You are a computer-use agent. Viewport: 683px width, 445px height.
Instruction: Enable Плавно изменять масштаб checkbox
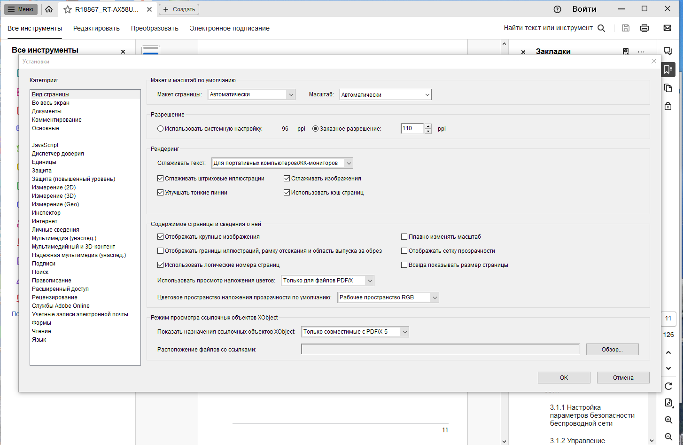click(x=404, y=237)
